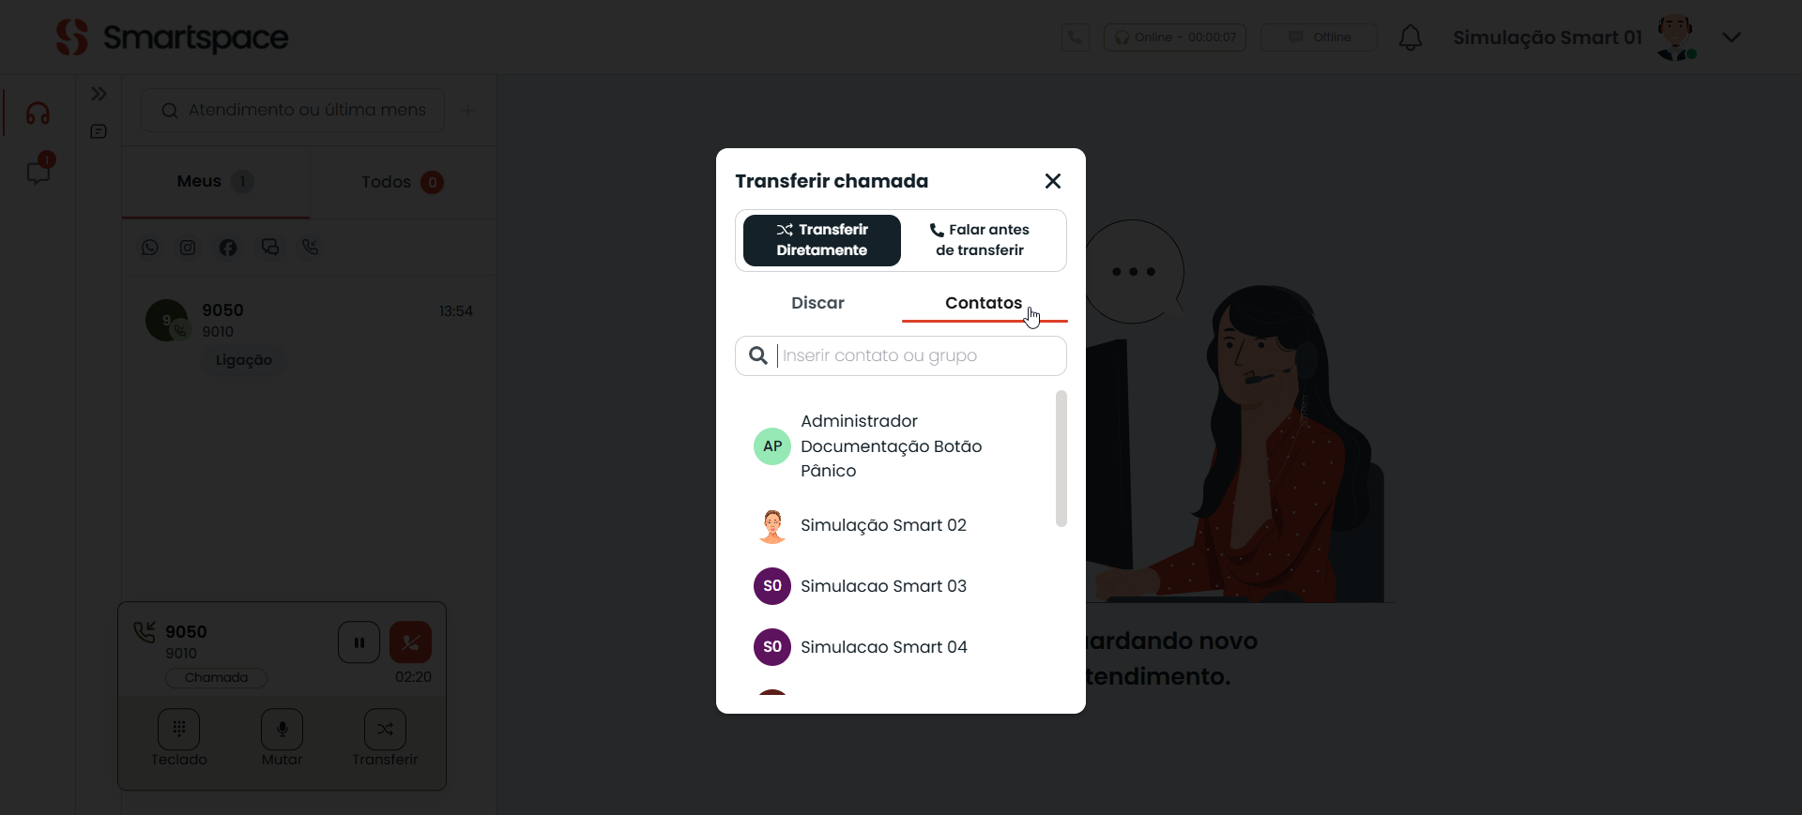This screenshot has height=815, width=1802.
Task: Click the contact list scrollbar
Action: (1061, 459)
